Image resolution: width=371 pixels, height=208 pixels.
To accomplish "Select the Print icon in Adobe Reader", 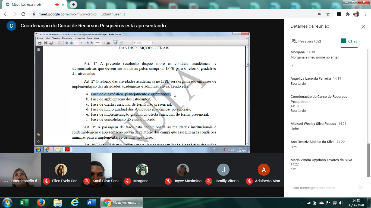I will 40,43.
